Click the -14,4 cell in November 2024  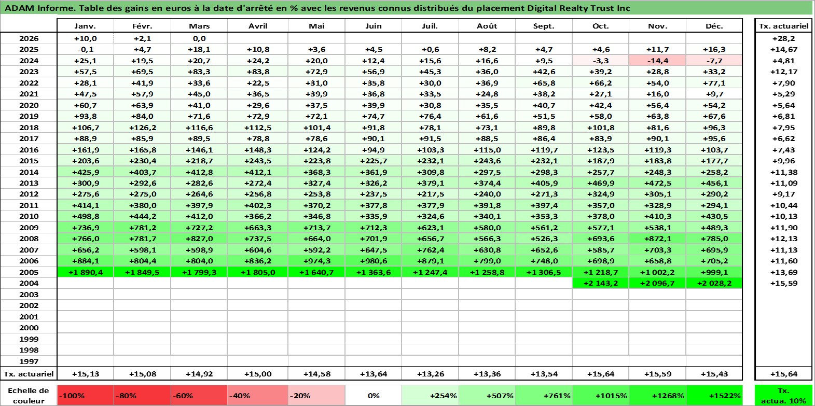point(657,61)
